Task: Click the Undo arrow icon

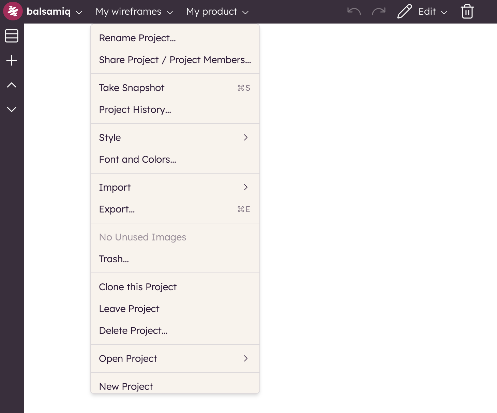Action: point(353,11)
